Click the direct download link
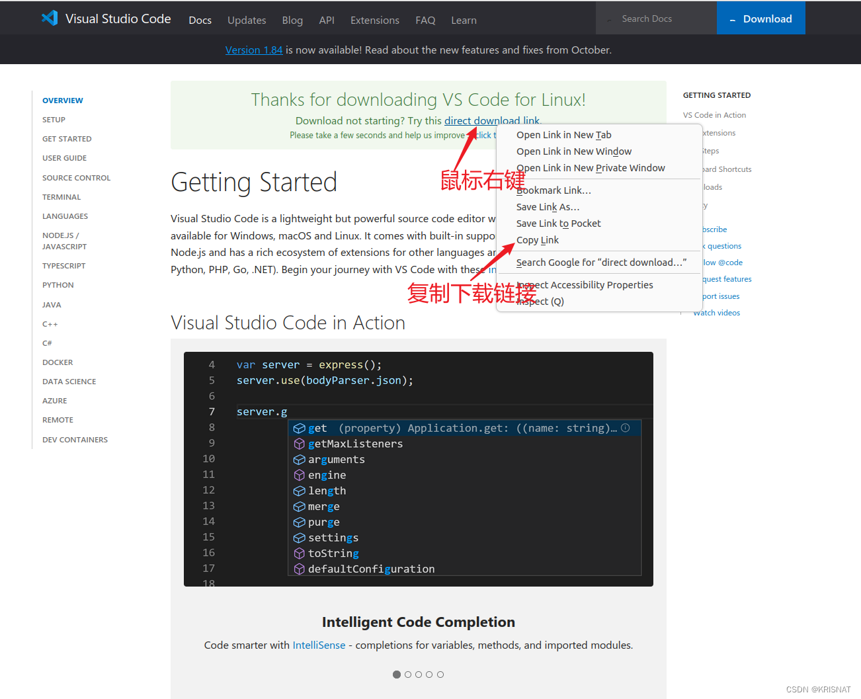The height and width of the screenshot is (699, 861). pos(492,120)
